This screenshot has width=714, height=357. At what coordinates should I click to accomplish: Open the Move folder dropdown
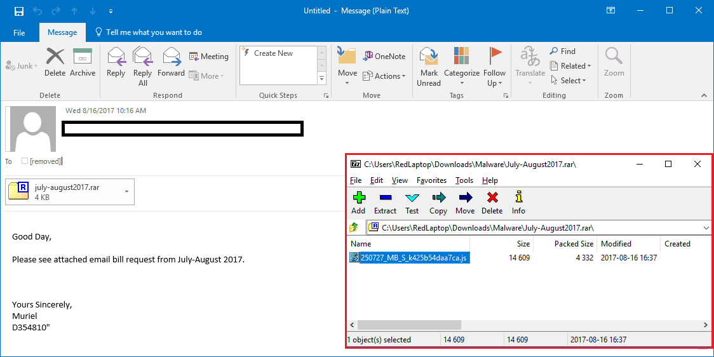tap(347, 67)
